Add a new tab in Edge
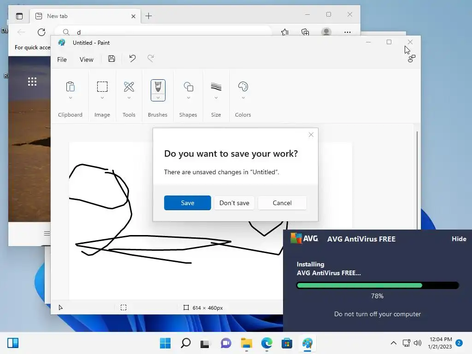The image size is (472, 354). (x=149, y=16)
